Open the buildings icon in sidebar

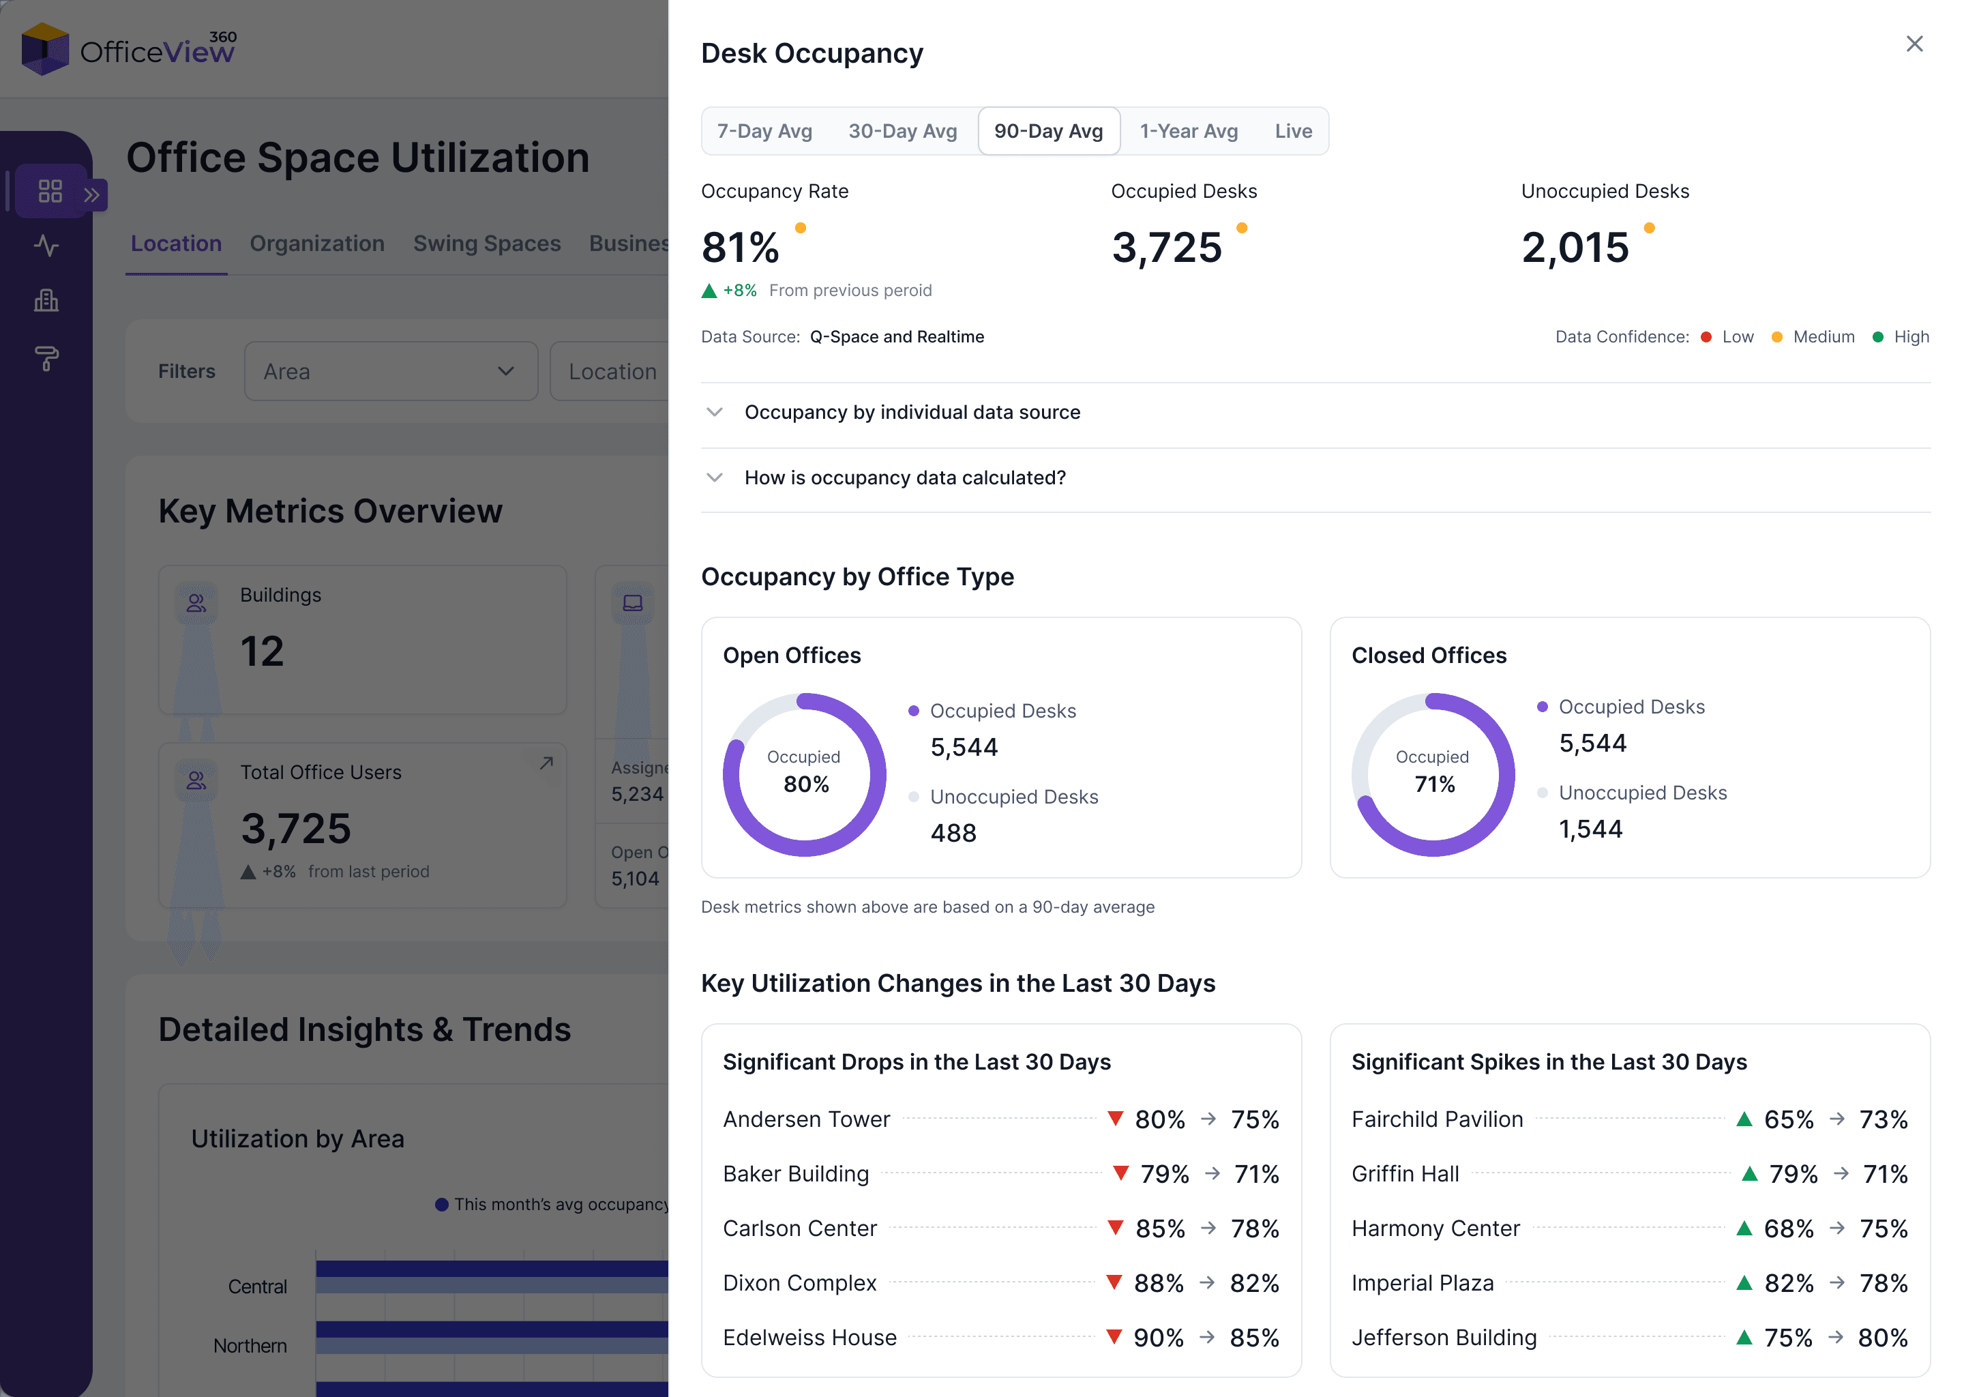(x=46, y=301)
